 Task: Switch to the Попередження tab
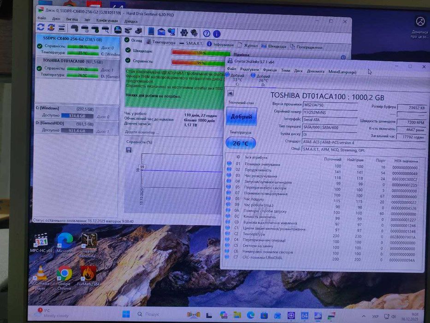[306, 47]
